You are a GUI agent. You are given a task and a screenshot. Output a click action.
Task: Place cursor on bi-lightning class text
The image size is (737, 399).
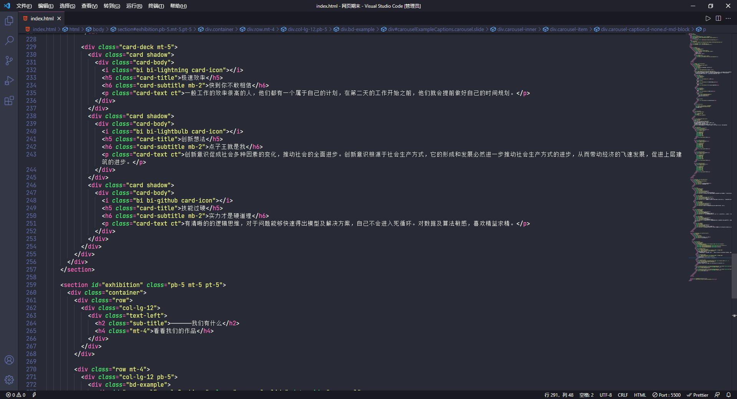click(167, 70)
